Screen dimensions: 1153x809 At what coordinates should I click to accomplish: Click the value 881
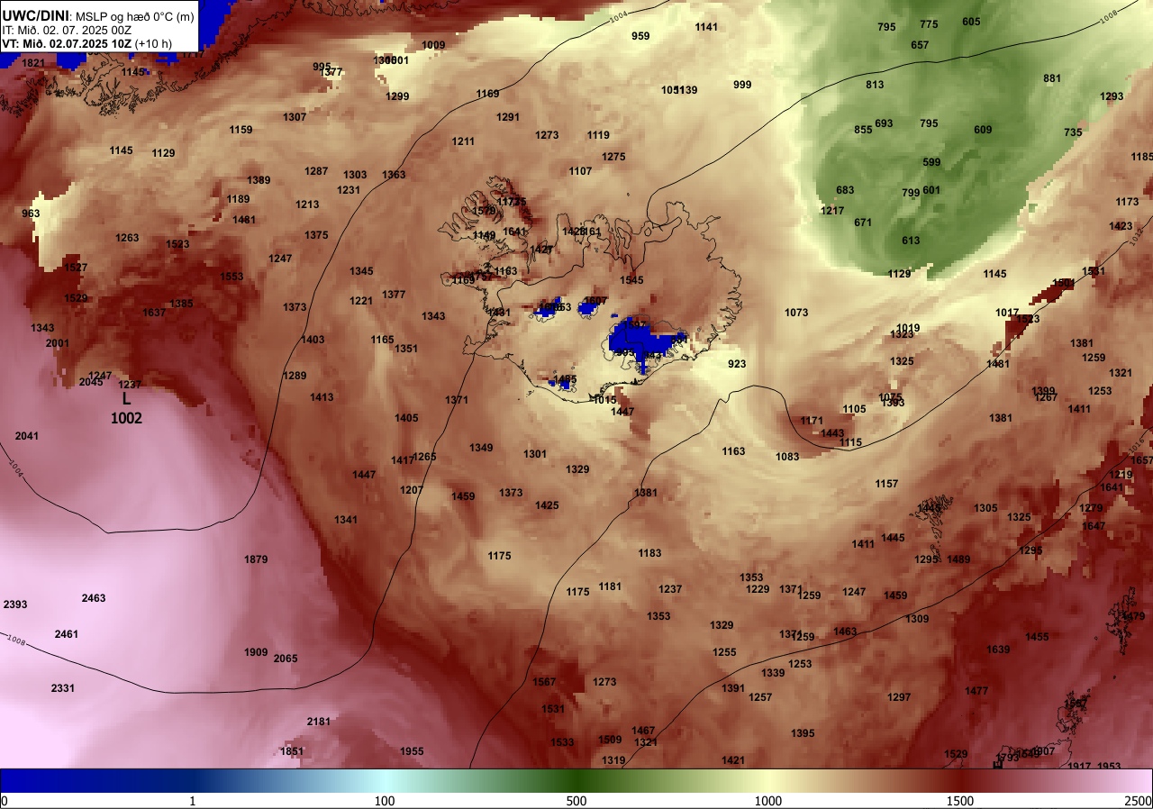tap(1052, 78)
